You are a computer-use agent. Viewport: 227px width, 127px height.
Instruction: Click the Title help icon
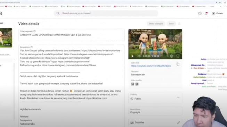pyautogui.click(x=34, y=31)
